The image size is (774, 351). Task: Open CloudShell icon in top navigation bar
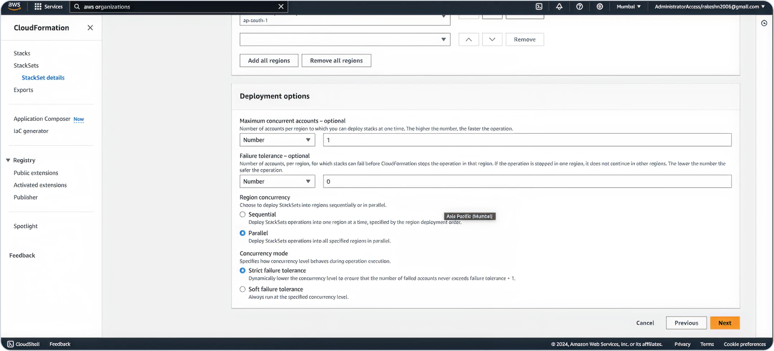[539, 6]
